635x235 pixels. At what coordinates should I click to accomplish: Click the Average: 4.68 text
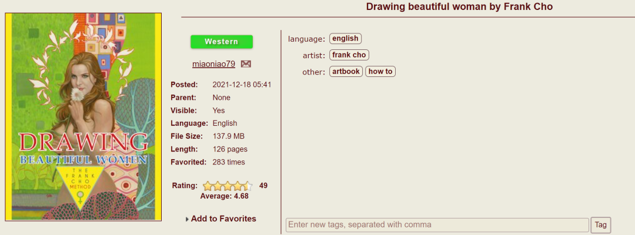pyautogui.click(x=225, y=196)
